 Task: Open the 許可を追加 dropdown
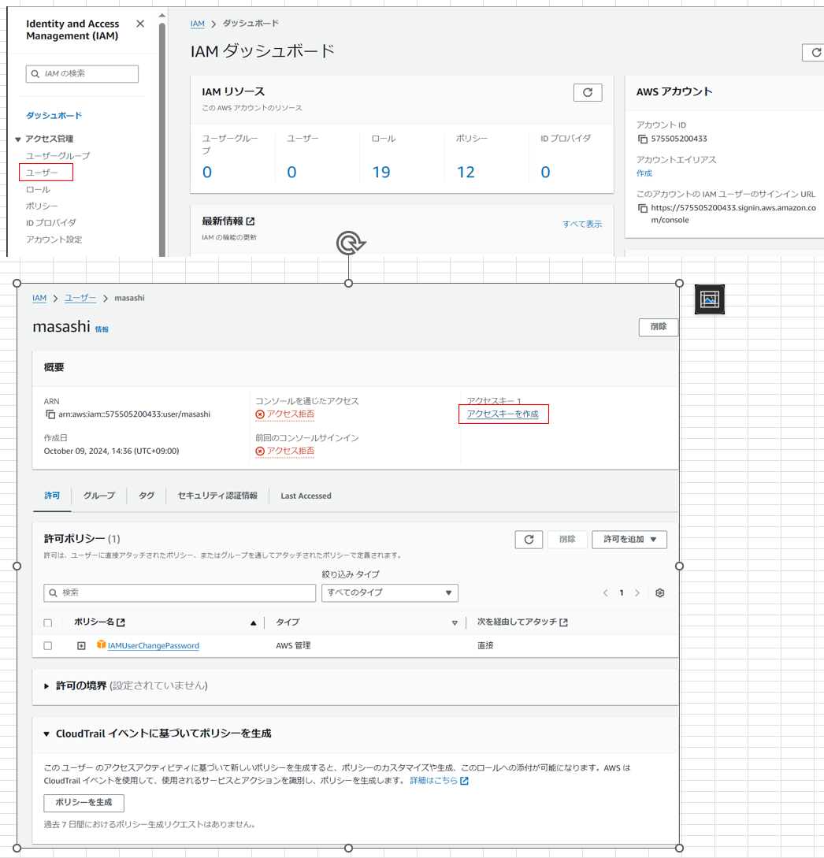pyautogui.click(x=629, y=540)
